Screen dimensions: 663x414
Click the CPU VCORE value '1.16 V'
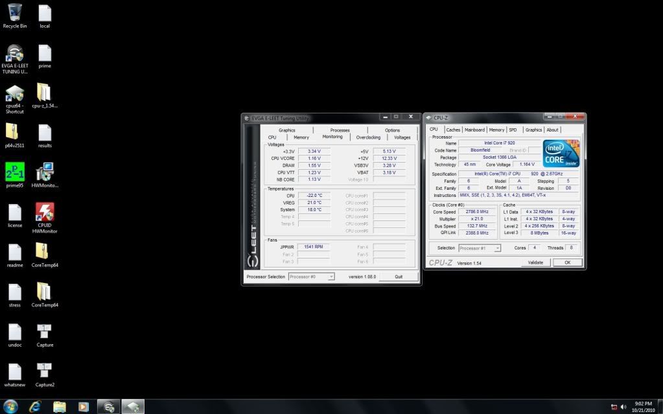[x=314, y=158]
